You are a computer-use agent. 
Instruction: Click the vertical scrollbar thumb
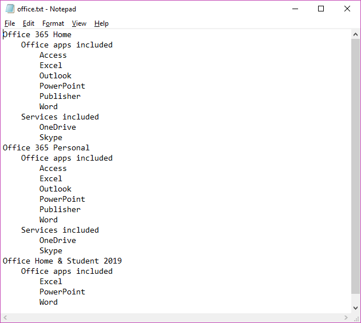pyautogui.click(x=355, y=166)
